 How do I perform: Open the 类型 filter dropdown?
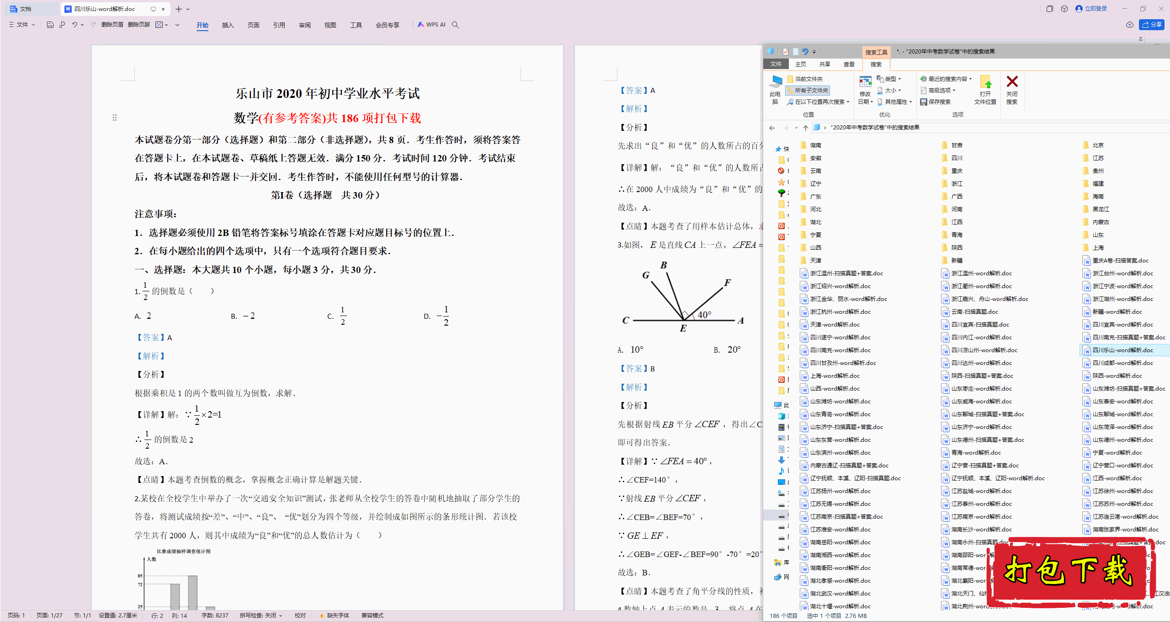pyautogui.click(x=889, y=79)
